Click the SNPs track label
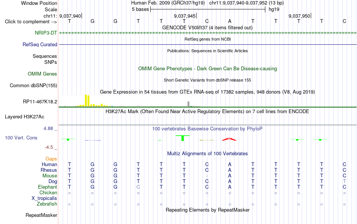357x224 pixels. point(51,62)
